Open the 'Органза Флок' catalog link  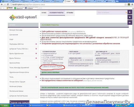[15, 63]
